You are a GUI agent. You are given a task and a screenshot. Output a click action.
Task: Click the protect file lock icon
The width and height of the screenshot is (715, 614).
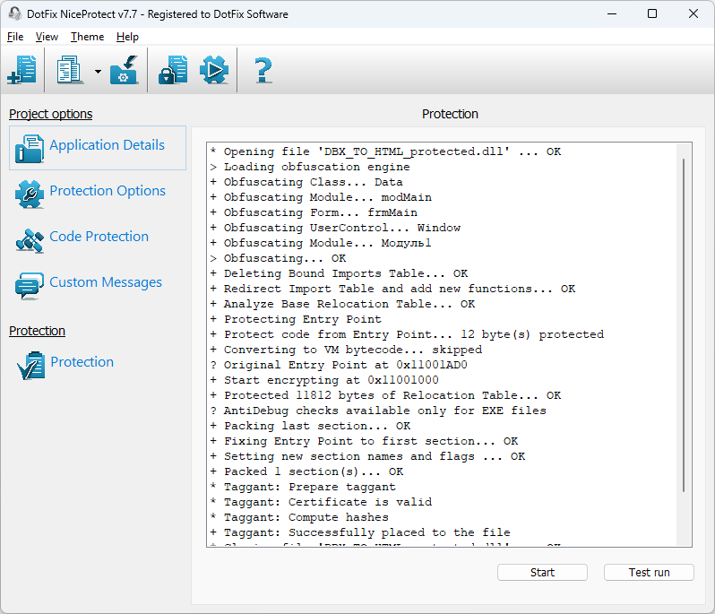pos(173,70)
